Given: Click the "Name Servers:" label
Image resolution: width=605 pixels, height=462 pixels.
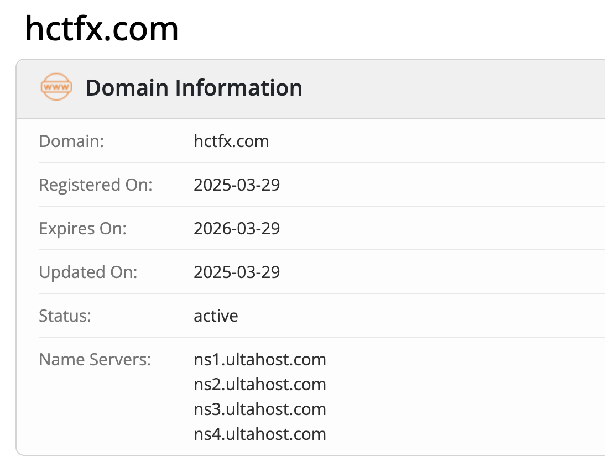Looking at the screenshot, I should [95, 360].
